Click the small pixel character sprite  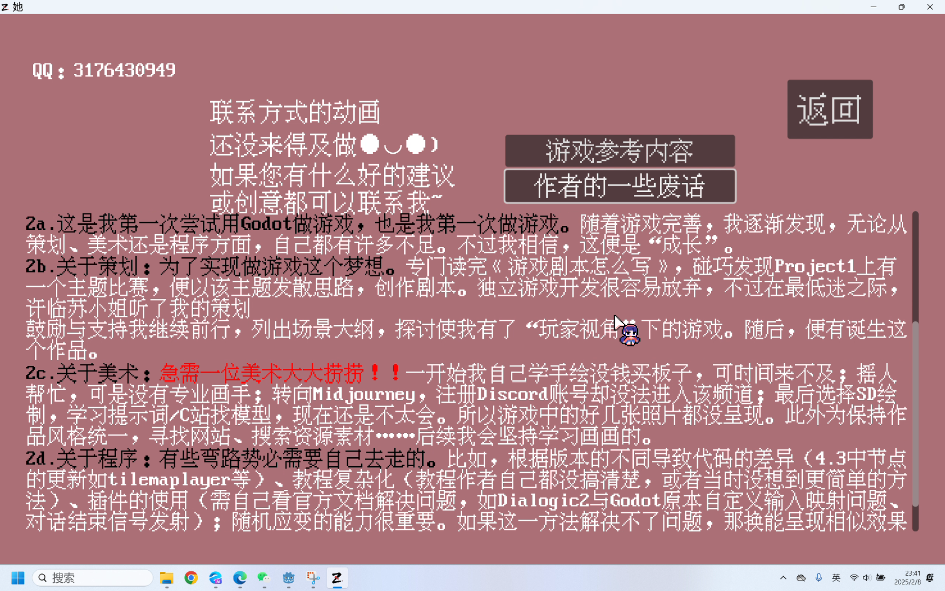coord(629,334)
